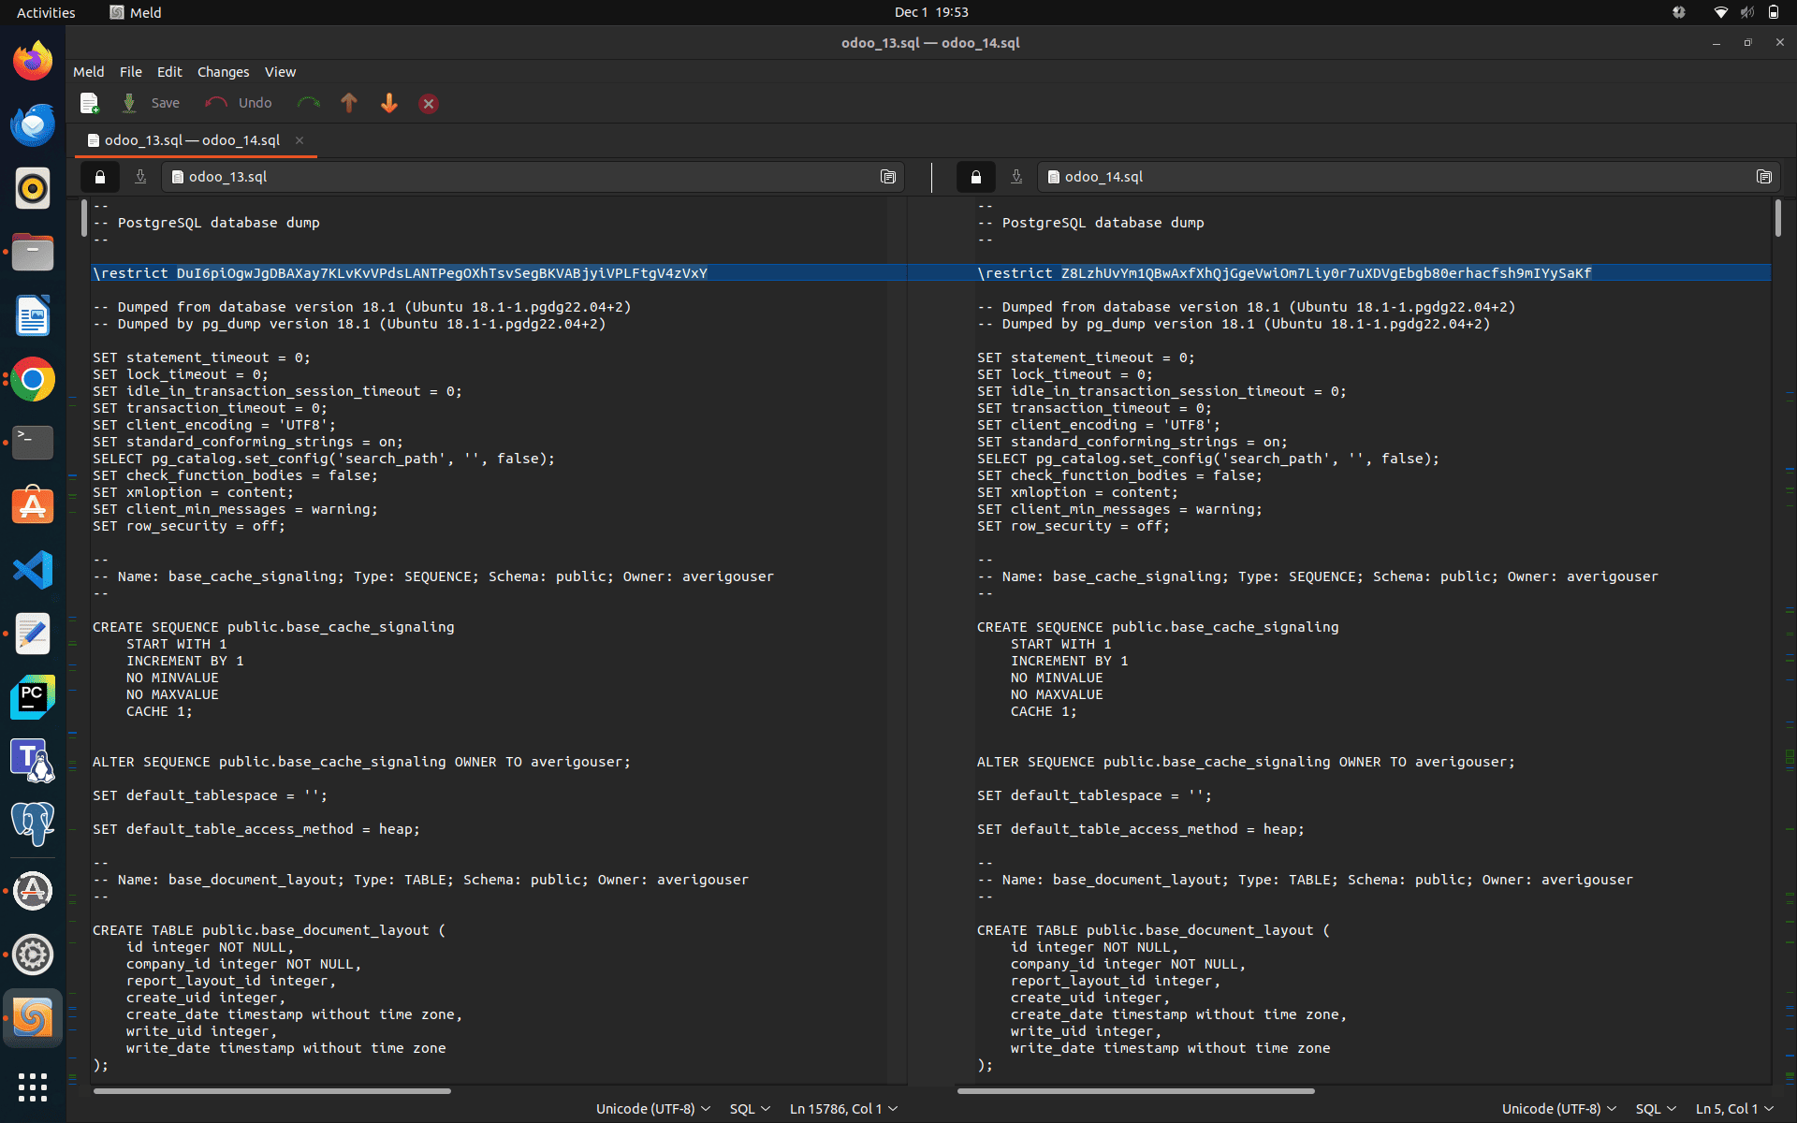This screenshot has height=1123, width=1797.
Task: Select the odoo_13.sql — odoo_14.sql tab
Action: [x=192, y=140]
